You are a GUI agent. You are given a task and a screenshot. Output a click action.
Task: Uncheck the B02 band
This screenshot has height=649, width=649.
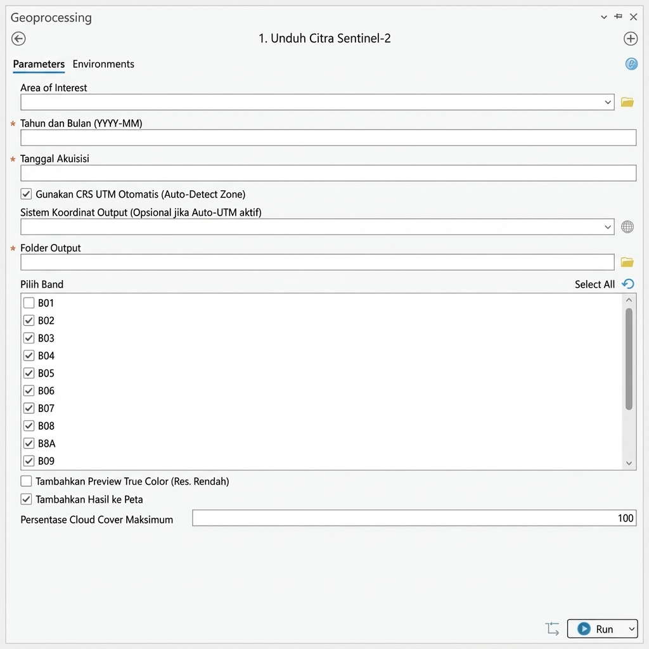[x=29, y=320]
